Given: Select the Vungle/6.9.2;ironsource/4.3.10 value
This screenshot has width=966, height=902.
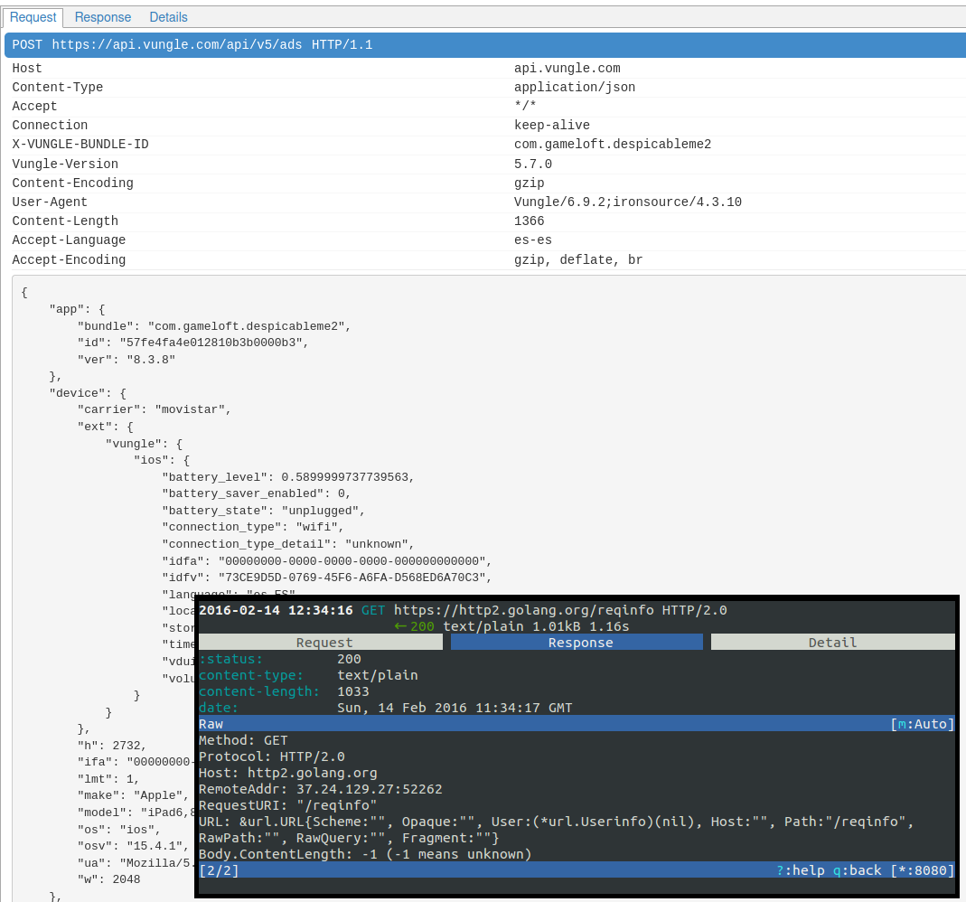Looking at the screenshot, I should point(628,202).
